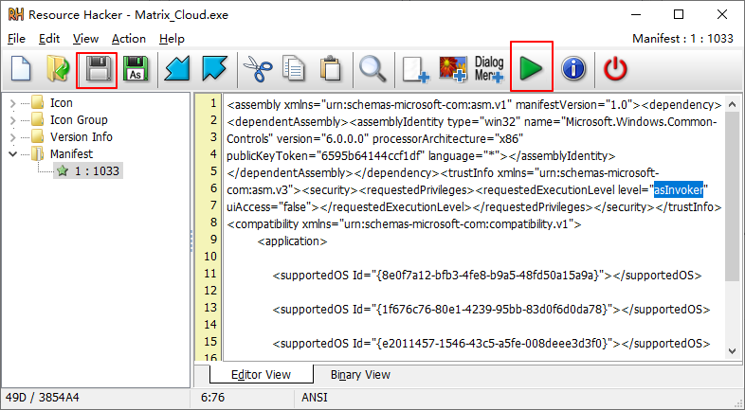Click the Version Info folder icon
Image resolution: width=745 pixels, height=410 pixels.
point(38,136)
